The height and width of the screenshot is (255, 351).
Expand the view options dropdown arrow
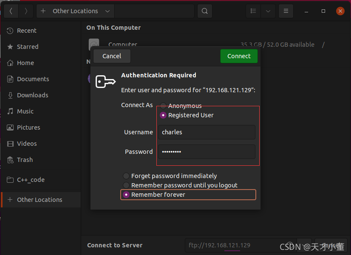coord(268,11)
